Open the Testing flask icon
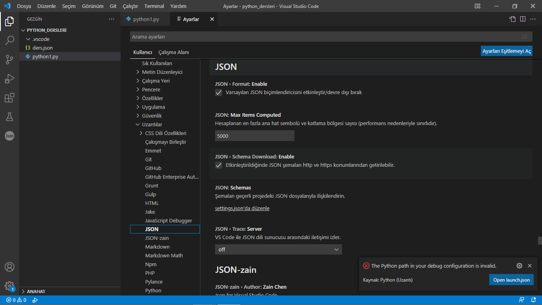The height and width of the screenshot is (305, 542). click(x=10, y=117)
